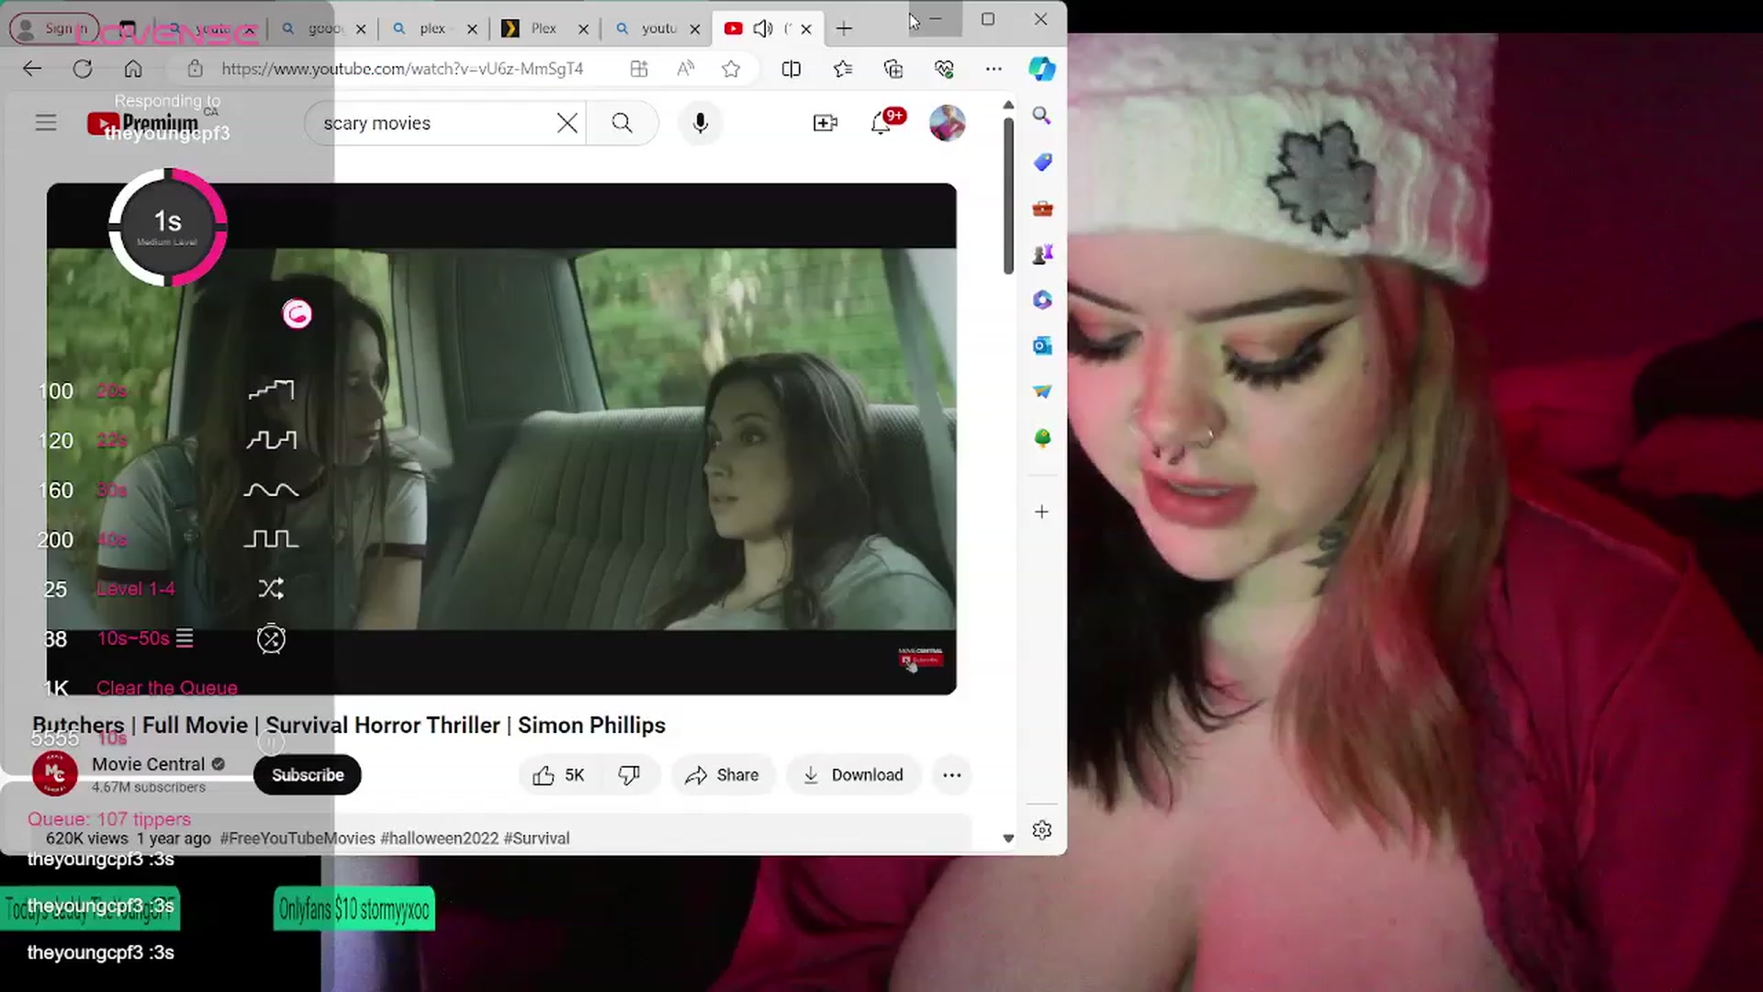Click the page address bar URL

(x=402, y=69)
